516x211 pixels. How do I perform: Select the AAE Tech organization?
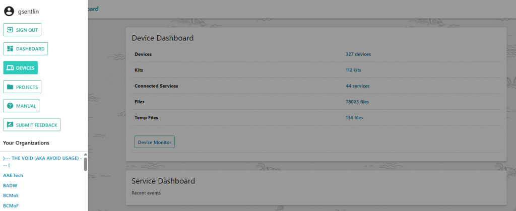[x=13, y=175]
